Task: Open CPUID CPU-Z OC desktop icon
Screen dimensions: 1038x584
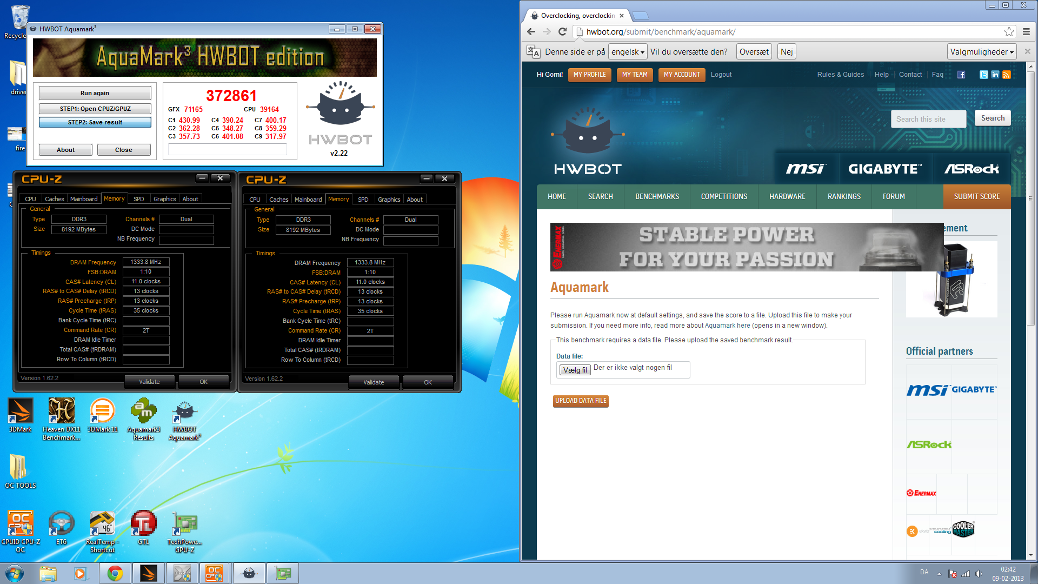Action: [20, 532]
